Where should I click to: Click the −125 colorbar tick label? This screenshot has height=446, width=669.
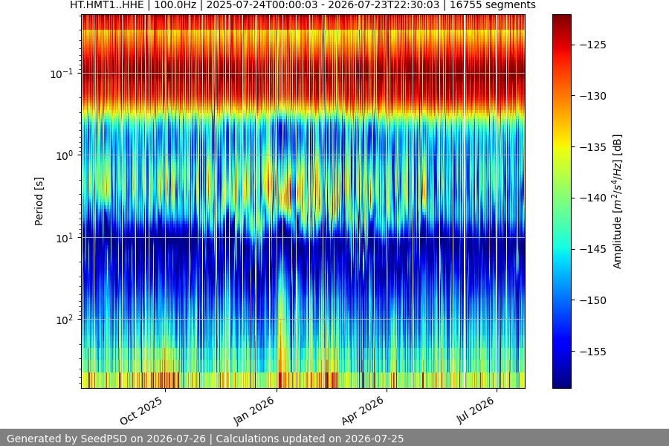point(593,45)
